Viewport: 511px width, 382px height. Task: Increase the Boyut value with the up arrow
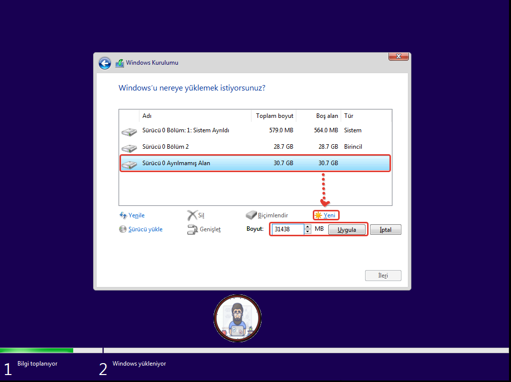click(308, 227)
